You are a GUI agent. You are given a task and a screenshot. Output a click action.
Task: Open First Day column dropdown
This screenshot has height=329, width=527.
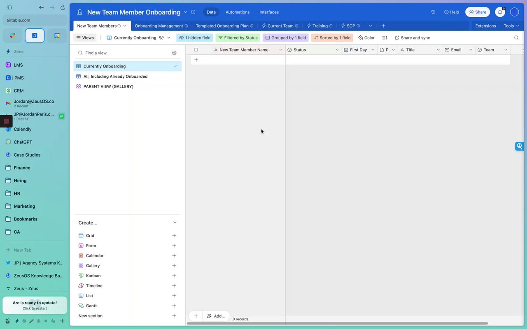[373, 50]
